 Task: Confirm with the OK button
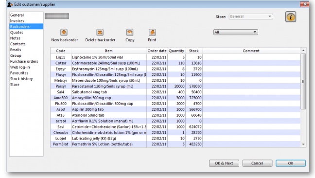coord(291,163)
